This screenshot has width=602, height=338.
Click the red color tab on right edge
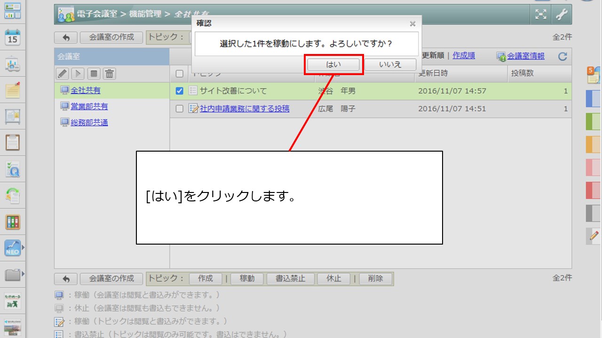click(593, 190)
